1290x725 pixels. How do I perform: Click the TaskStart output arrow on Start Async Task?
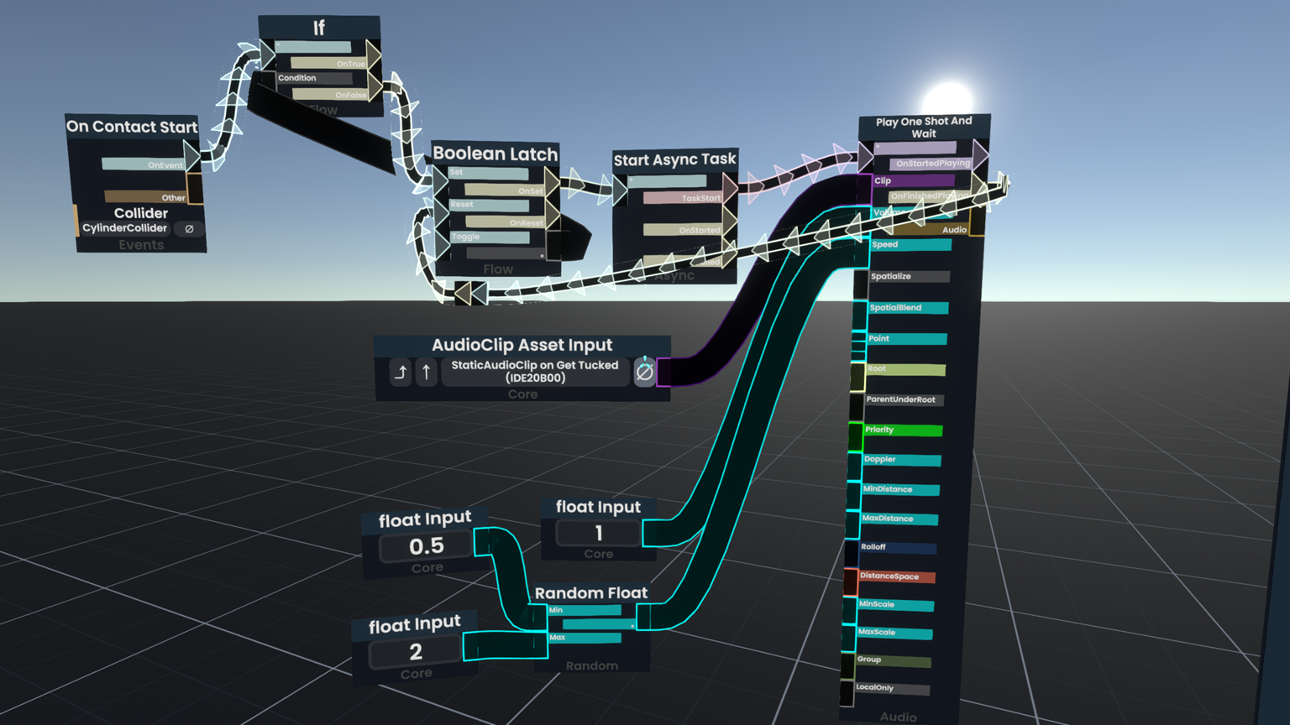[729, 190]
